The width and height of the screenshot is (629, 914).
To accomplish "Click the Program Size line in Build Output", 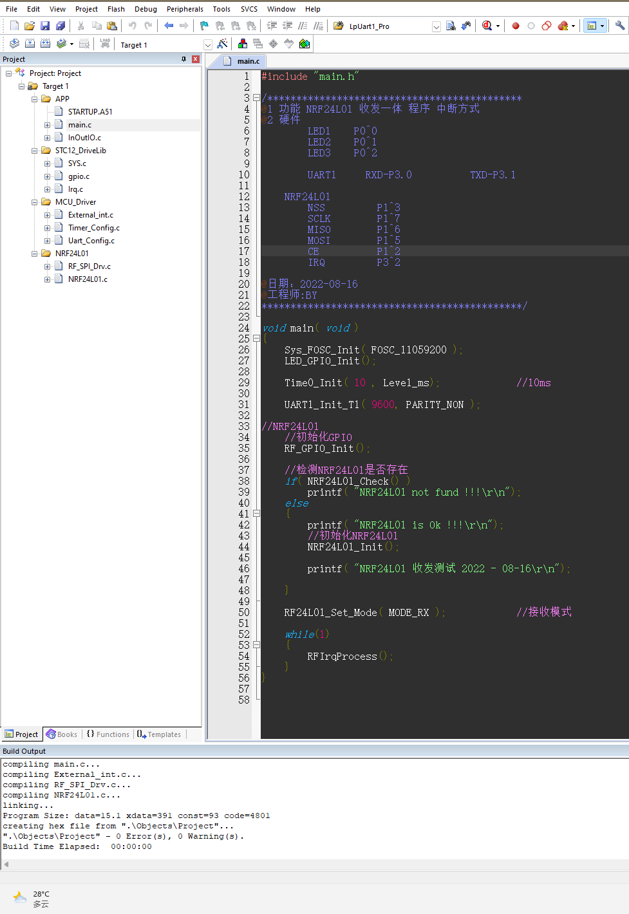I will coord(136,816).
